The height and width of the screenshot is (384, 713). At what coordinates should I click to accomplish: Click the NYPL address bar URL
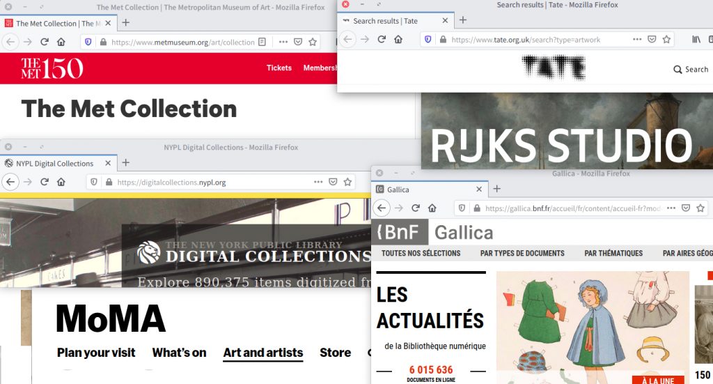171,183
